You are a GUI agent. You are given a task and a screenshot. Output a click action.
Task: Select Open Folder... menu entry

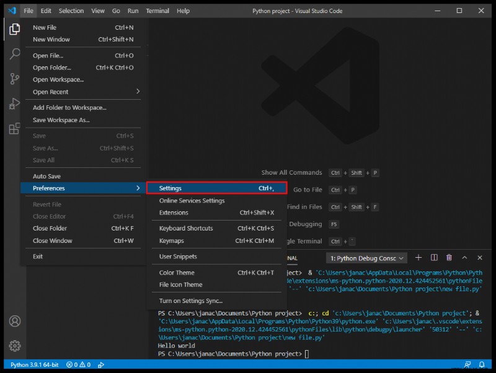point(84,68)
